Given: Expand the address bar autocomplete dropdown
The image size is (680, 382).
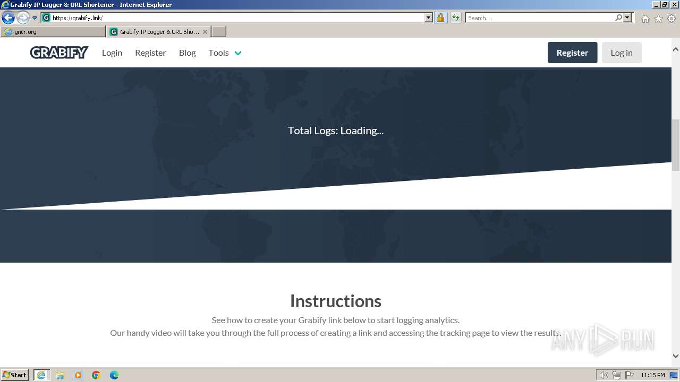Looking at the screenshot, I should tap(429, 18).
